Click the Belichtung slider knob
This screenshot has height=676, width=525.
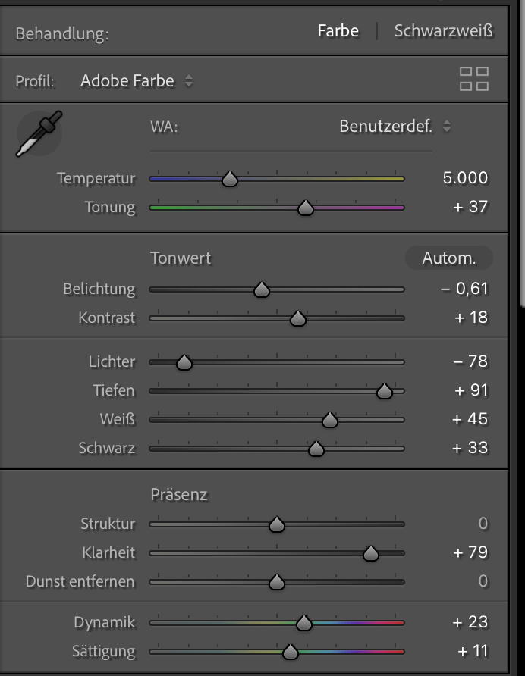[261, 290]
